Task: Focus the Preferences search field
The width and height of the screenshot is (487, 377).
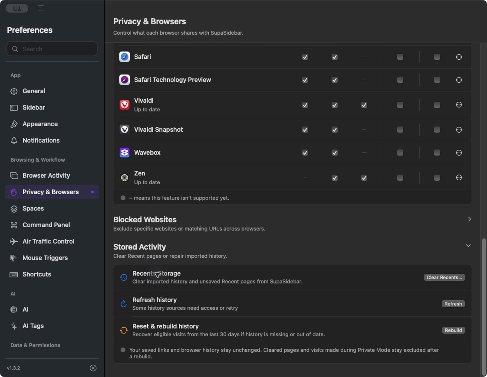Action: pyautogui.click(x=52, y=49)
